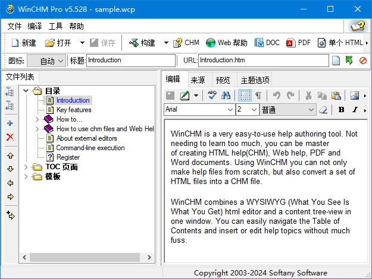
Task: Click the upper tree structure sidebar icon
Action: coord(10,91)
